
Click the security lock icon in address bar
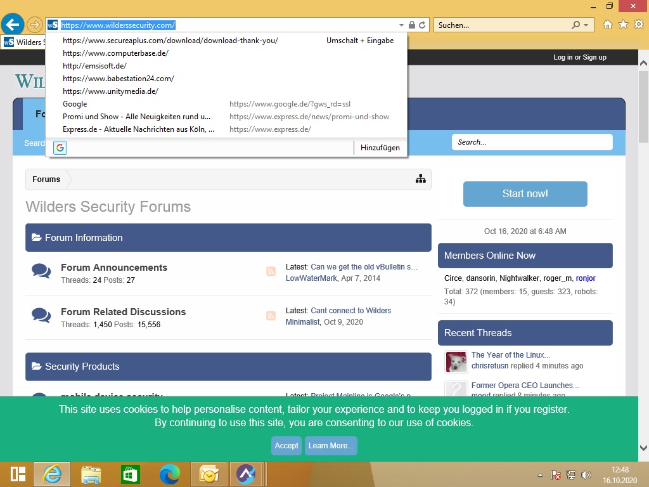[412, 25]
